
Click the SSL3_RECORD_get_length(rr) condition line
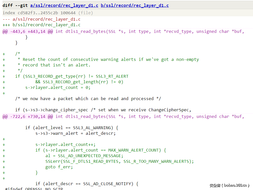point(79,82)
